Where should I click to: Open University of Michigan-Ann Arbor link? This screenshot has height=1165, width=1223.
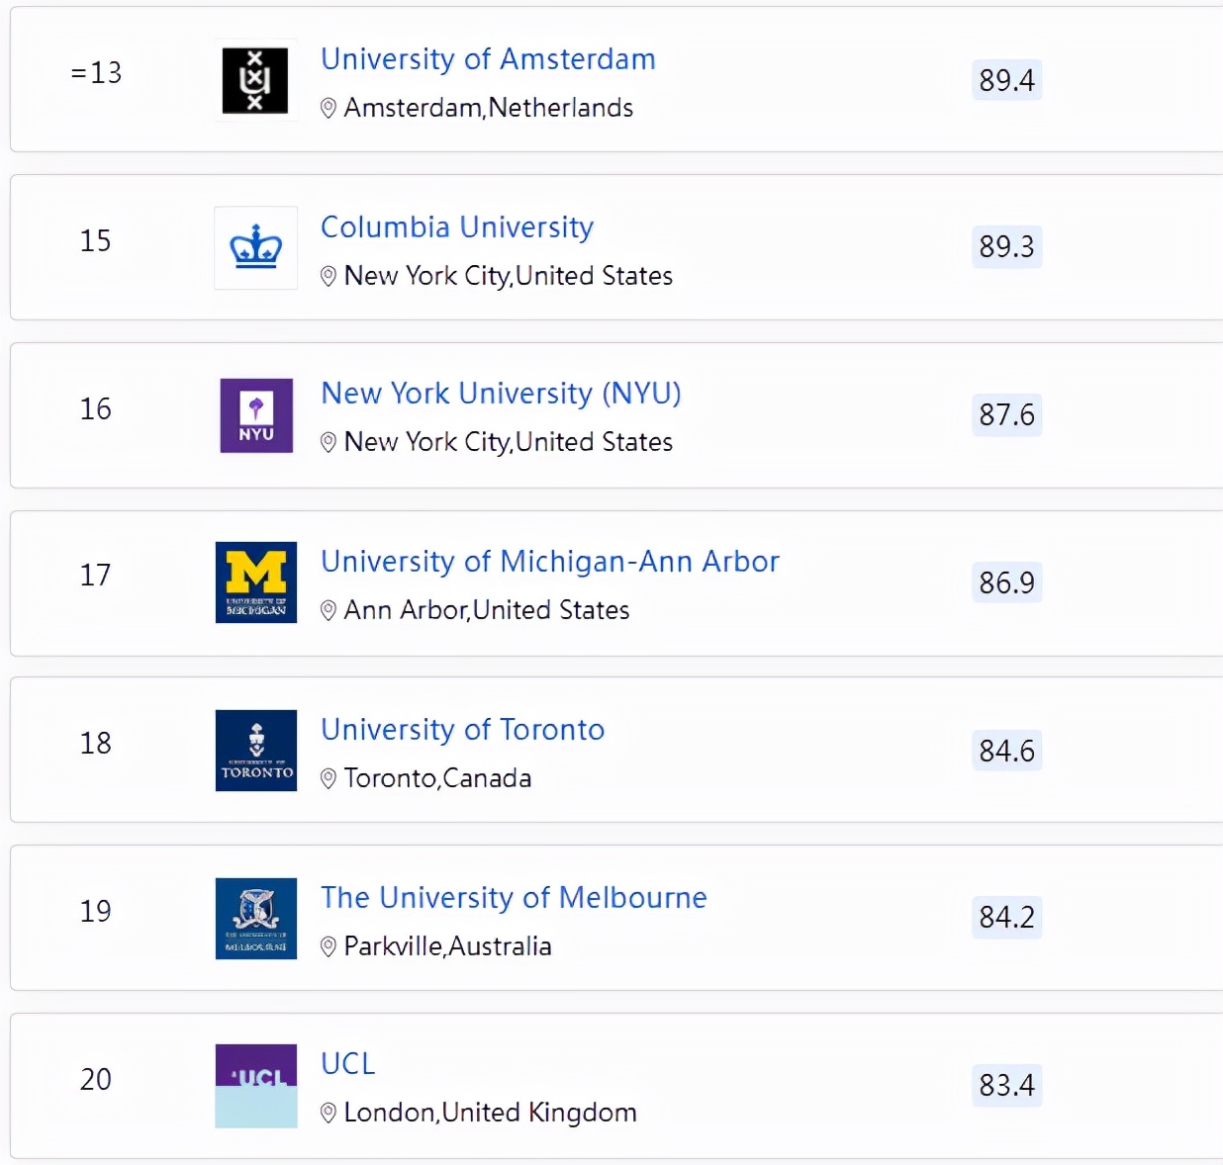pos(550,562)
